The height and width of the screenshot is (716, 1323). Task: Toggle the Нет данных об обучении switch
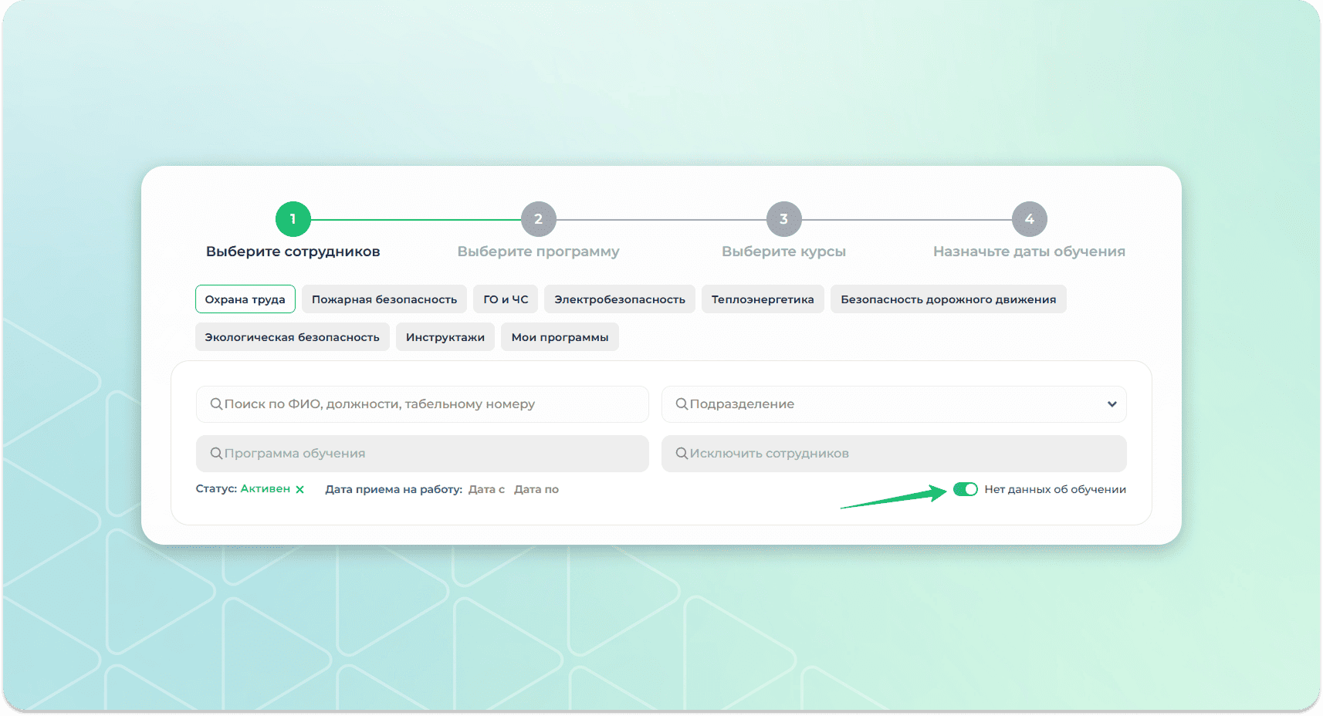(965, 489)
